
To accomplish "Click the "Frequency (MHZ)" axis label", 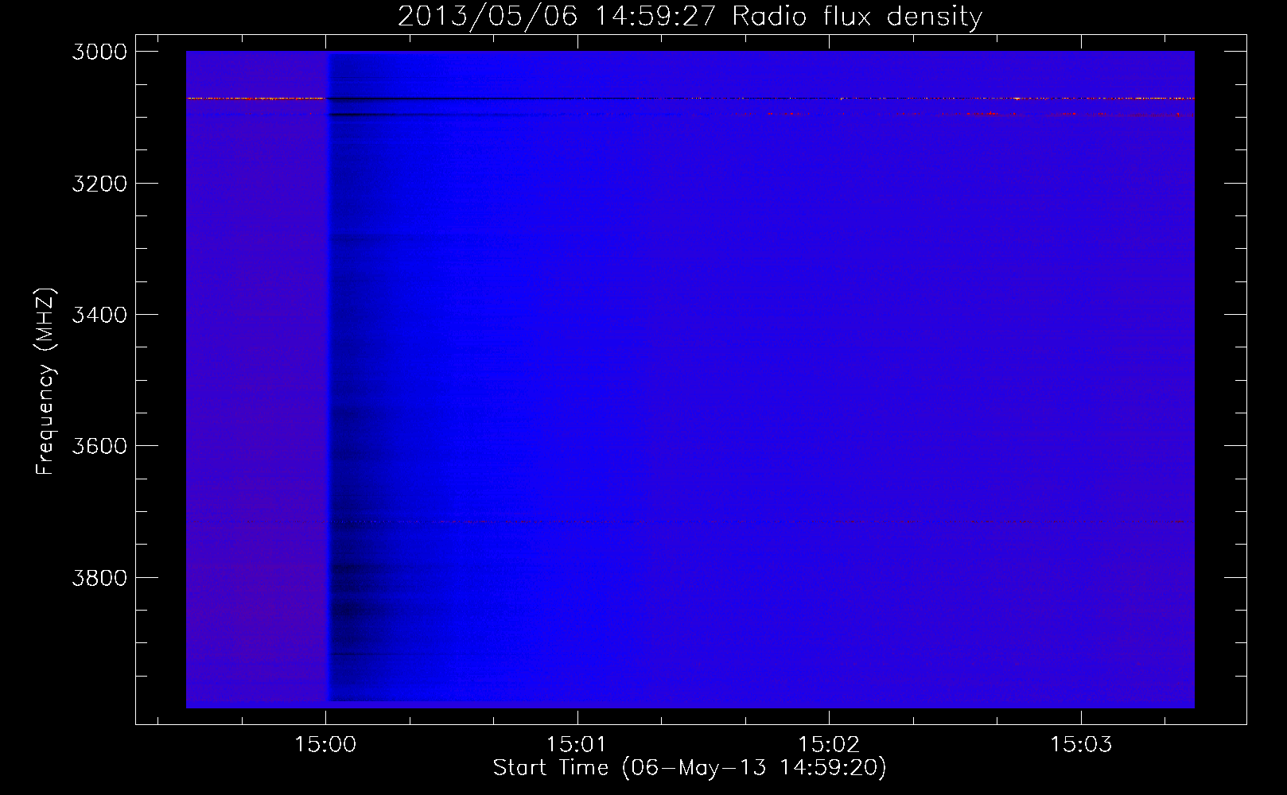I will [x=45, y=382].
